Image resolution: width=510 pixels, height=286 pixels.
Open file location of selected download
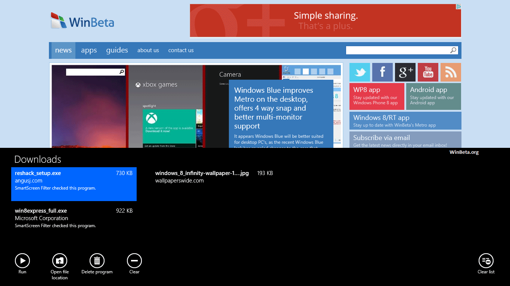tap(60, 261)
